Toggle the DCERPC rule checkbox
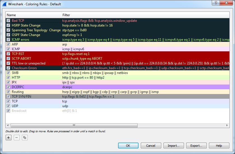 (x=8, y=87)
